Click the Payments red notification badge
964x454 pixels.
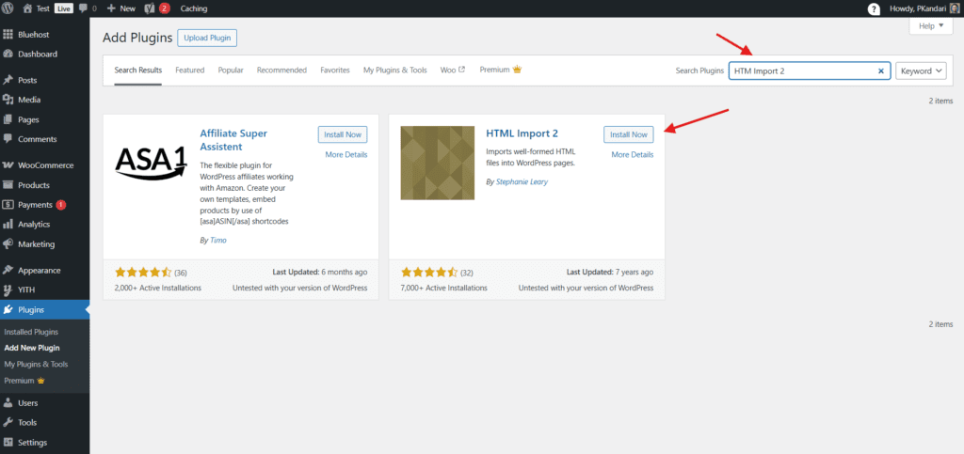point(61,205)
